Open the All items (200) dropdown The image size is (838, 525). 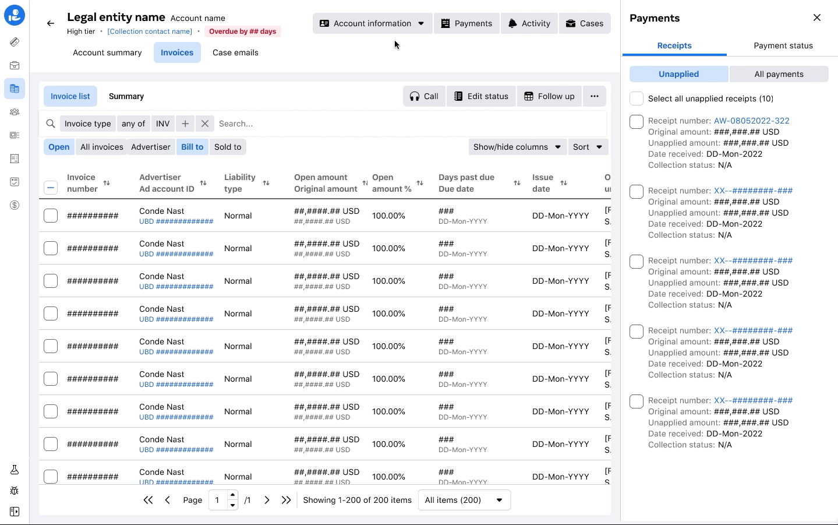[464, 500]
